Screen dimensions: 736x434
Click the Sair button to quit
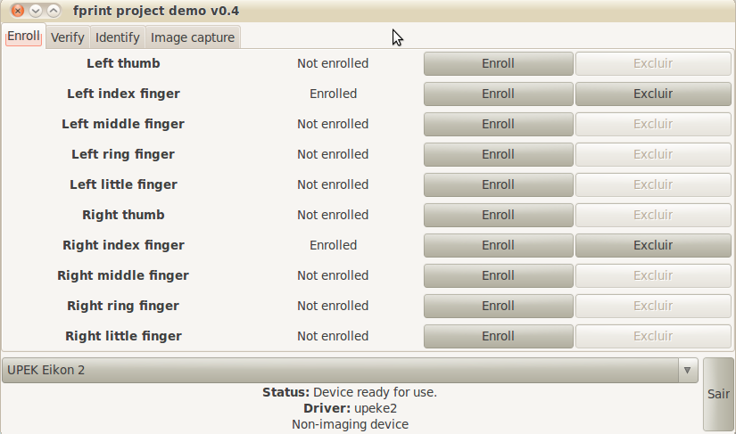coord(718,393)
